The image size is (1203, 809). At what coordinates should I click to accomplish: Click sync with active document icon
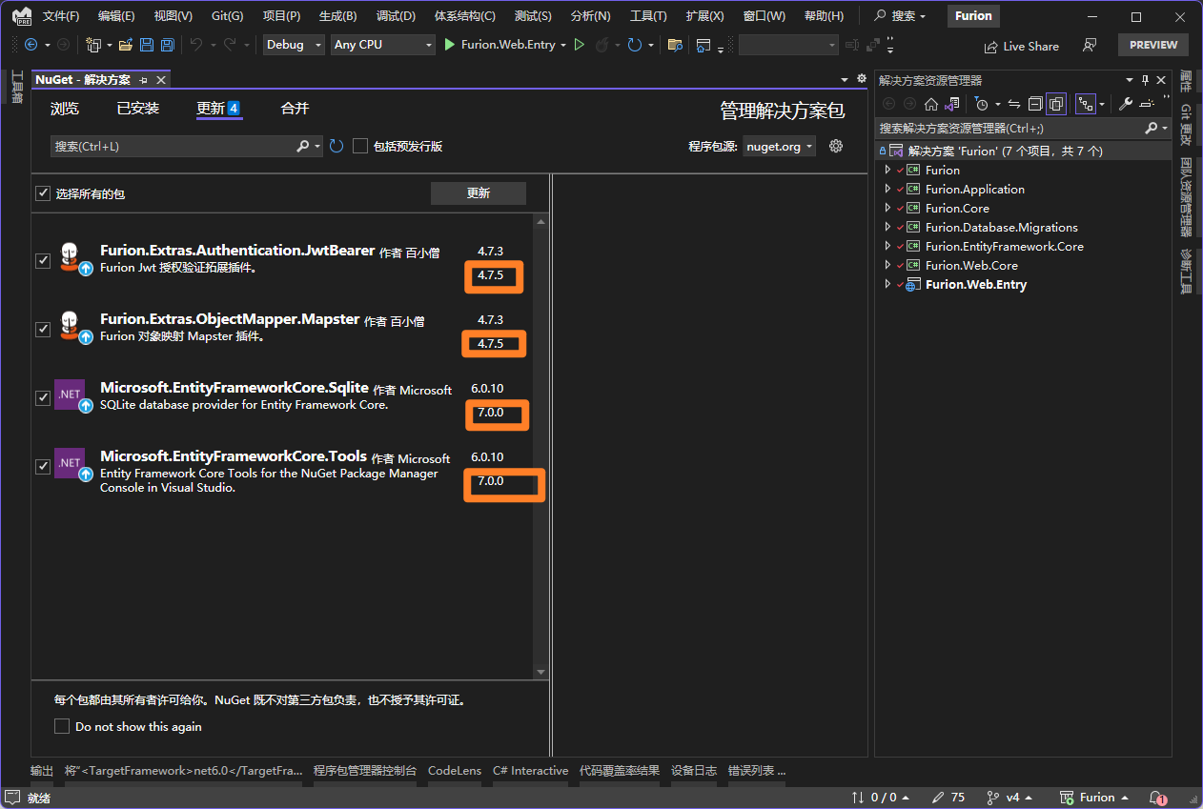click(1014, 104)
